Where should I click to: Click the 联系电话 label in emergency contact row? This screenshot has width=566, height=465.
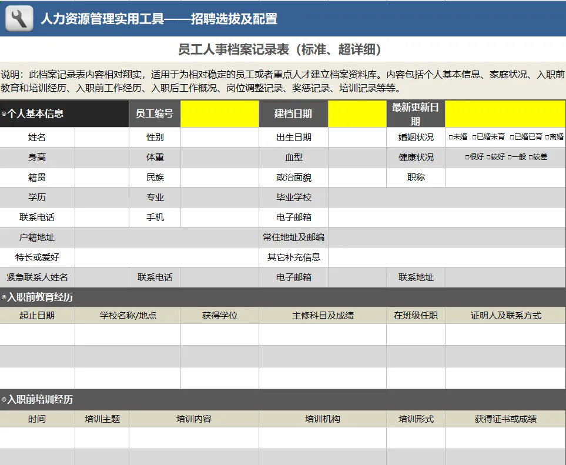[155, 277]
